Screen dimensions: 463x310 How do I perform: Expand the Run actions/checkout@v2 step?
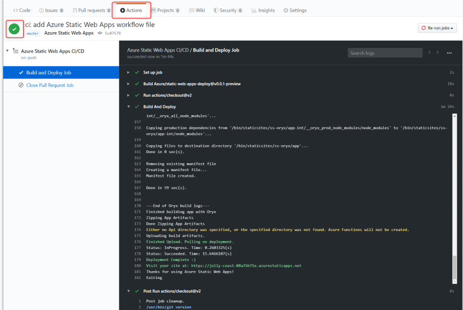click(x=128, y=95)
